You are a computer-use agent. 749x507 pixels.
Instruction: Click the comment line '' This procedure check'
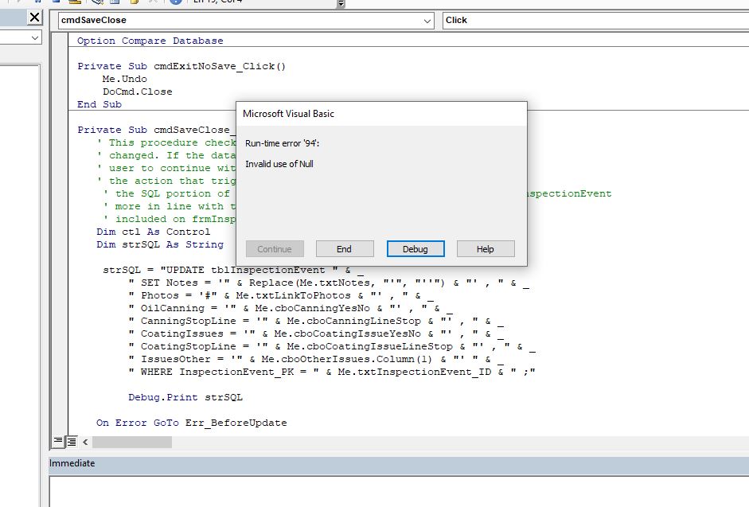(166, 142)
